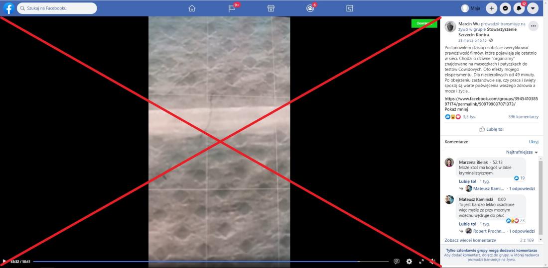
Task: Click Pokaż mniej to collapse the description
Action: pyautogui.click(x=456, y=109)
